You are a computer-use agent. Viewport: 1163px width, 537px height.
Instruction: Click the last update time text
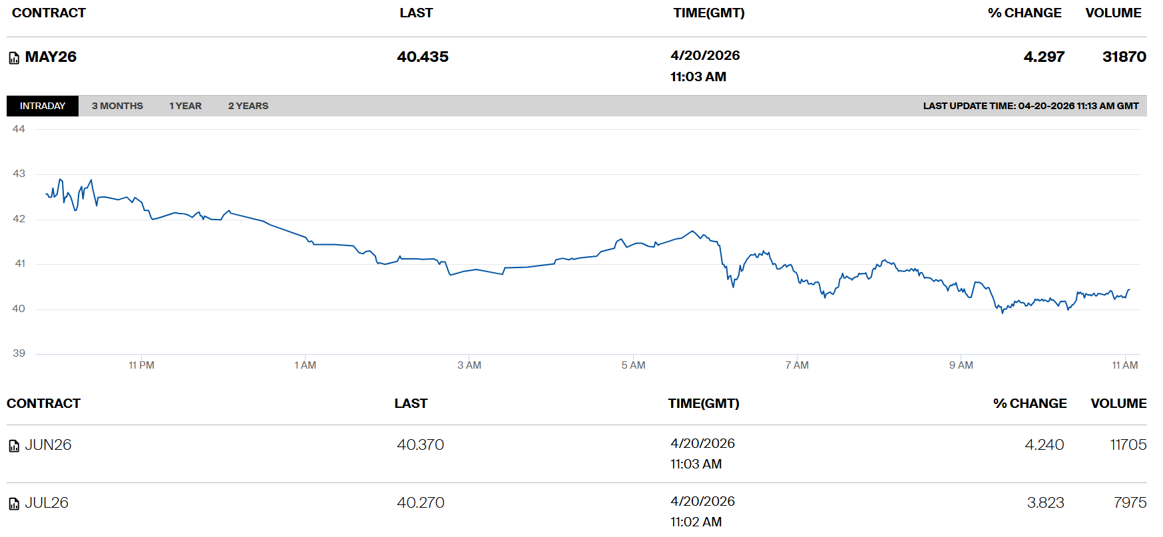coord(1031,106)
